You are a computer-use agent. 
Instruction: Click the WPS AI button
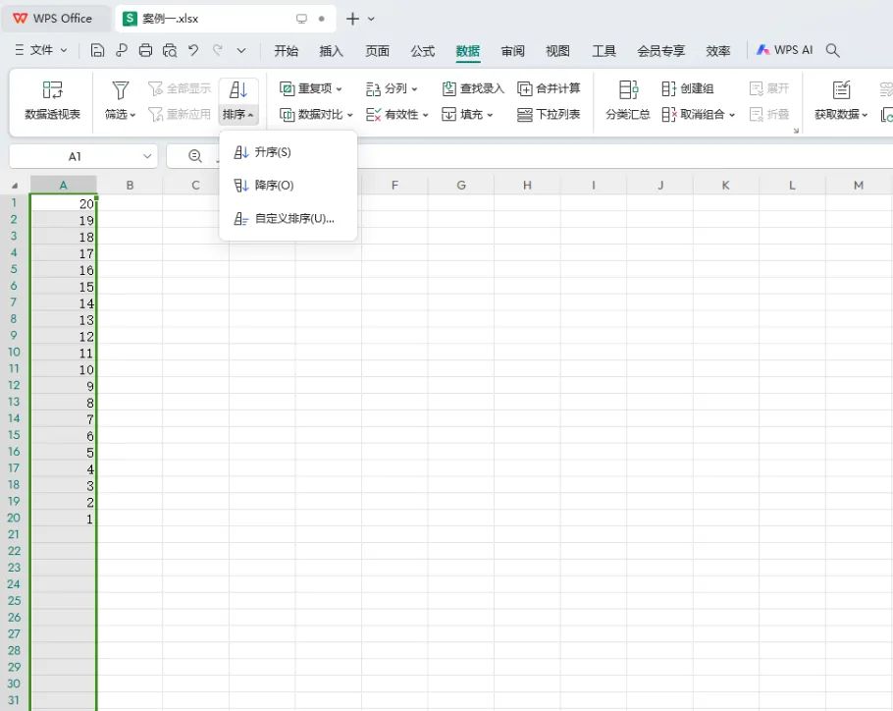click(784, 50)
